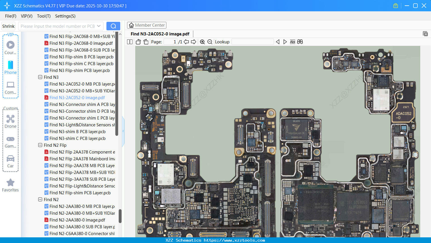Open Find N2-C6AA380-0 Connector shim file

pos(80,233)
